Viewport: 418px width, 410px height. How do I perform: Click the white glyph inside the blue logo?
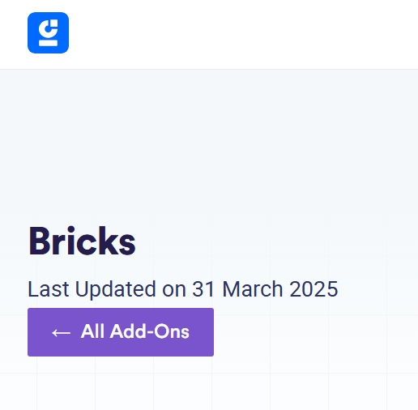[x=48, y=32]
